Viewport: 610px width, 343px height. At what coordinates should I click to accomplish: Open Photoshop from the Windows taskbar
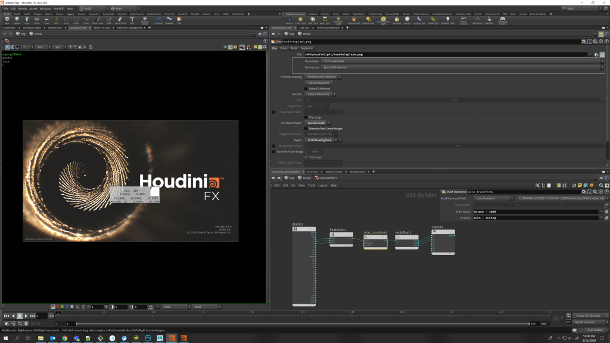pyautogui.click(x=148, y=338)
